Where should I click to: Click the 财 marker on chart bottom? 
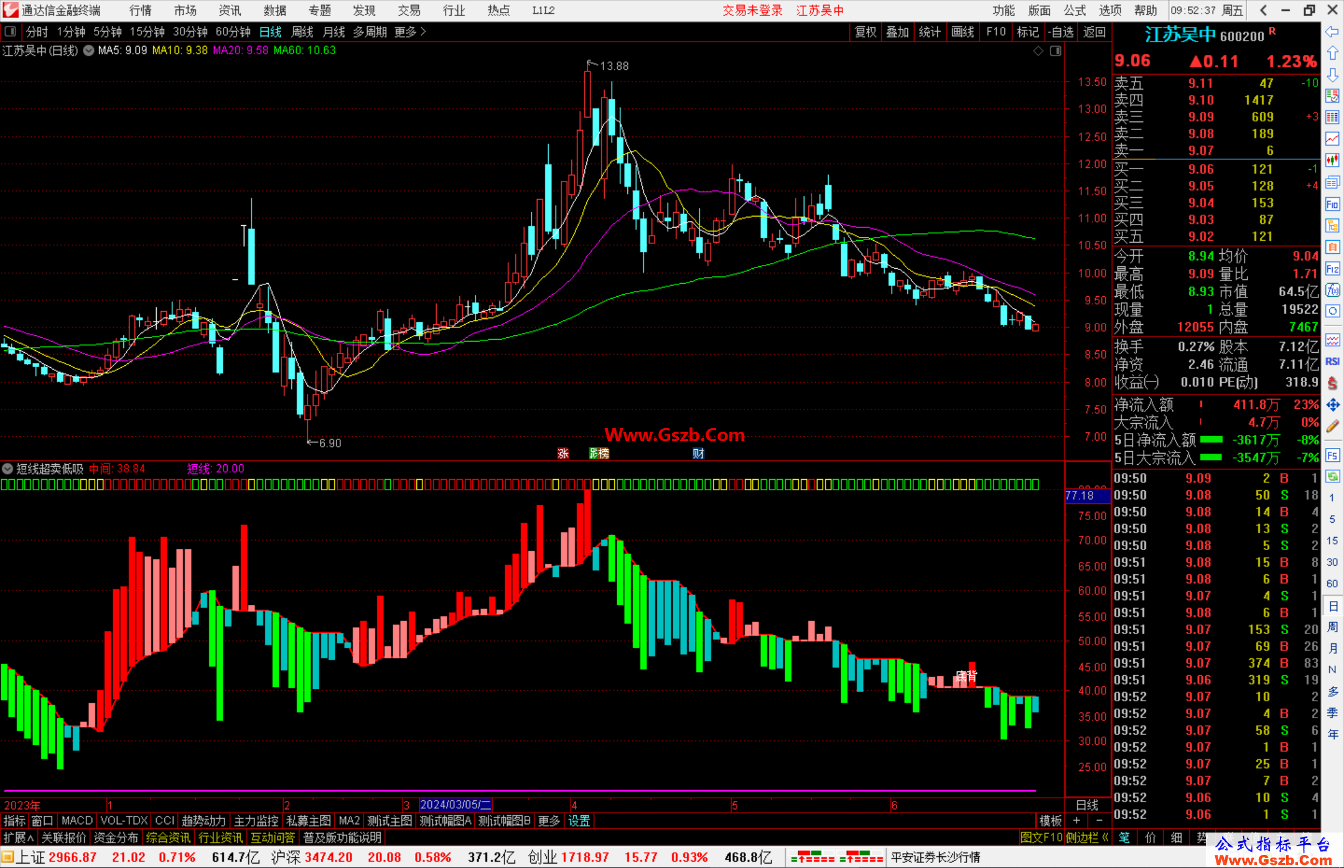[698, 454]
